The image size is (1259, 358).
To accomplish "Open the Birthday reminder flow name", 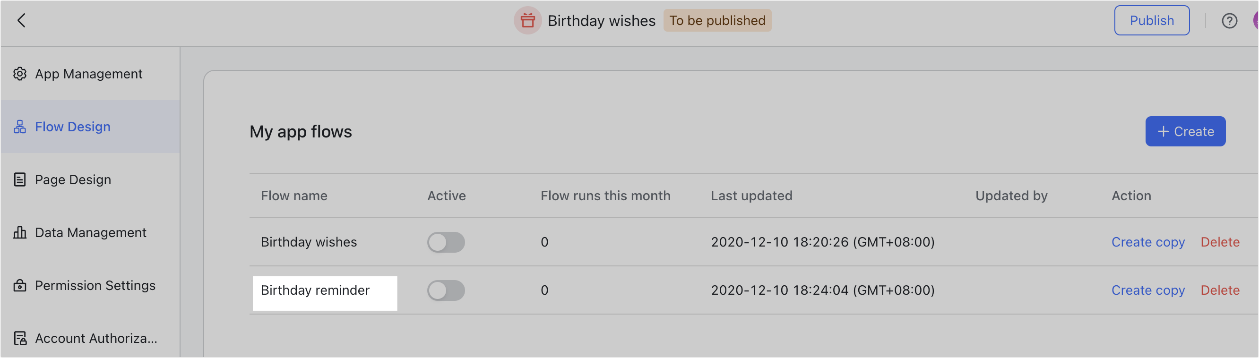I will coord(315,290).
